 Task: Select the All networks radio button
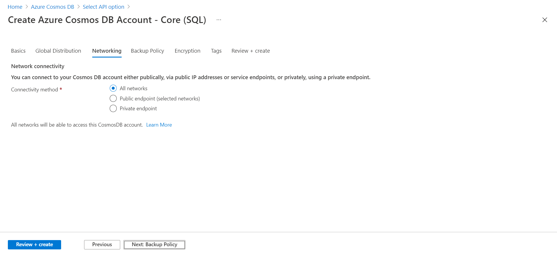[x=113, y=88]
